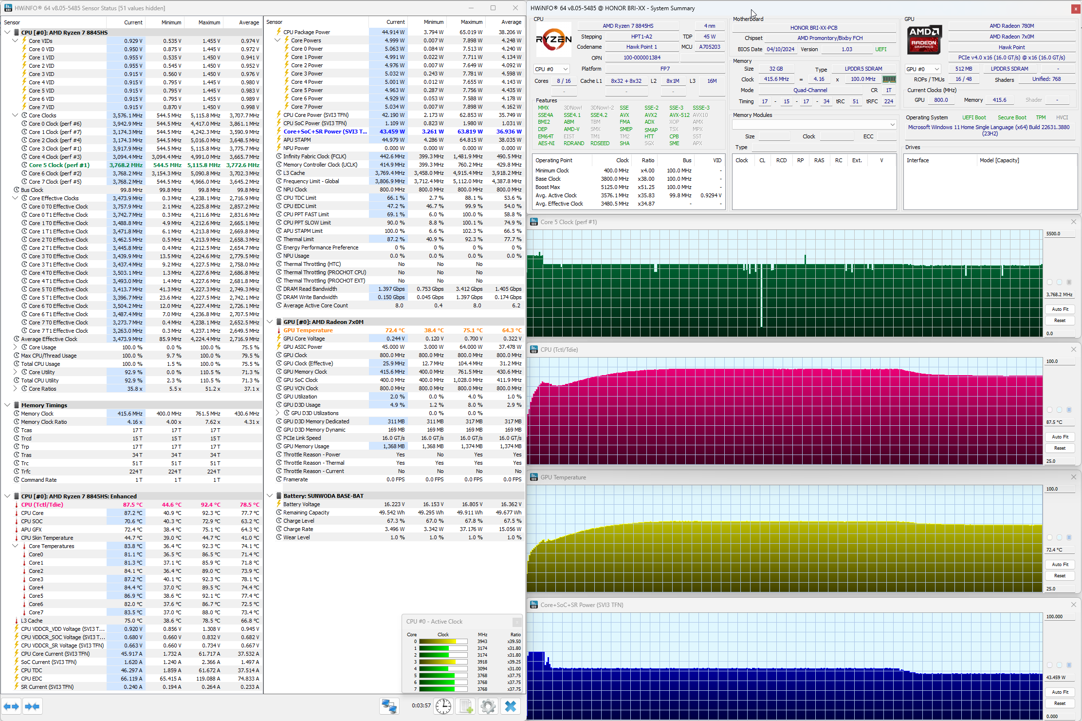Click the blue X close-sensors icon
The image size is (1082, 721).
click(x=511, y=706)
